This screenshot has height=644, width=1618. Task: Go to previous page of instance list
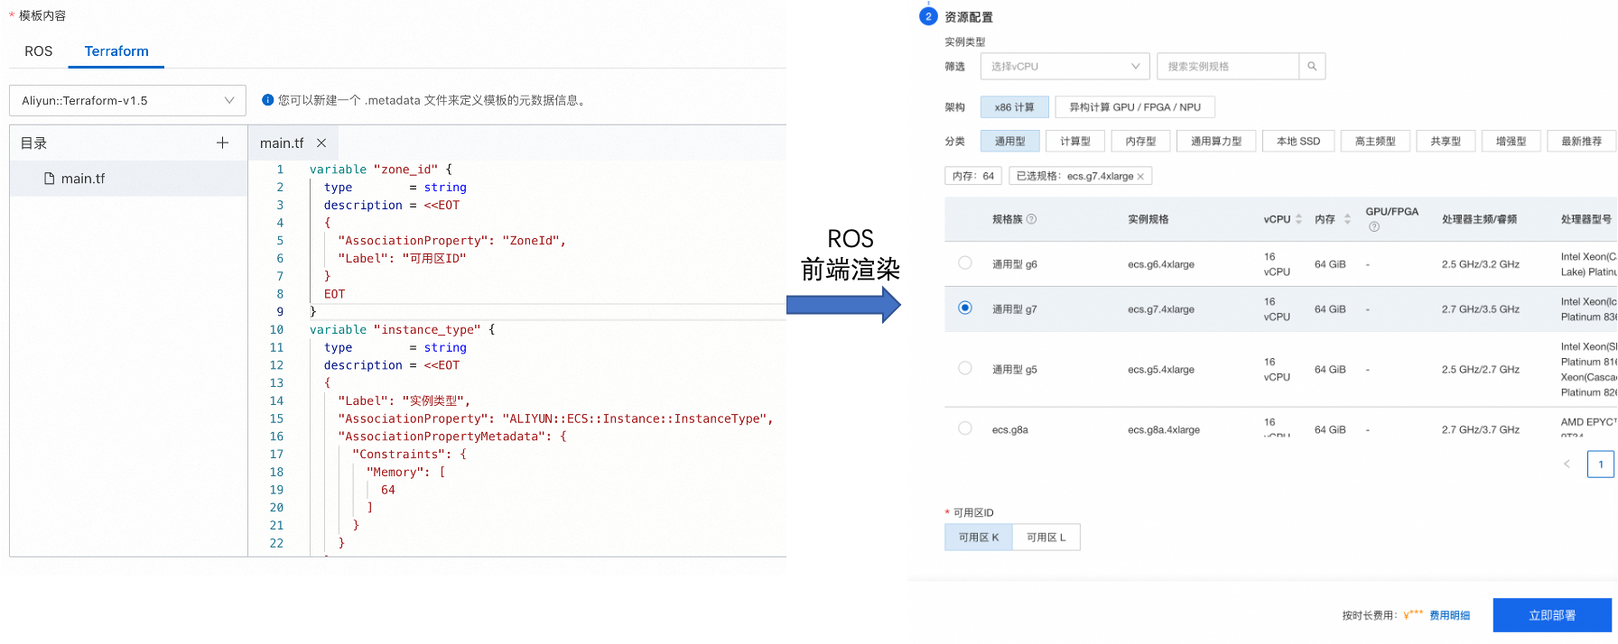1567,465
